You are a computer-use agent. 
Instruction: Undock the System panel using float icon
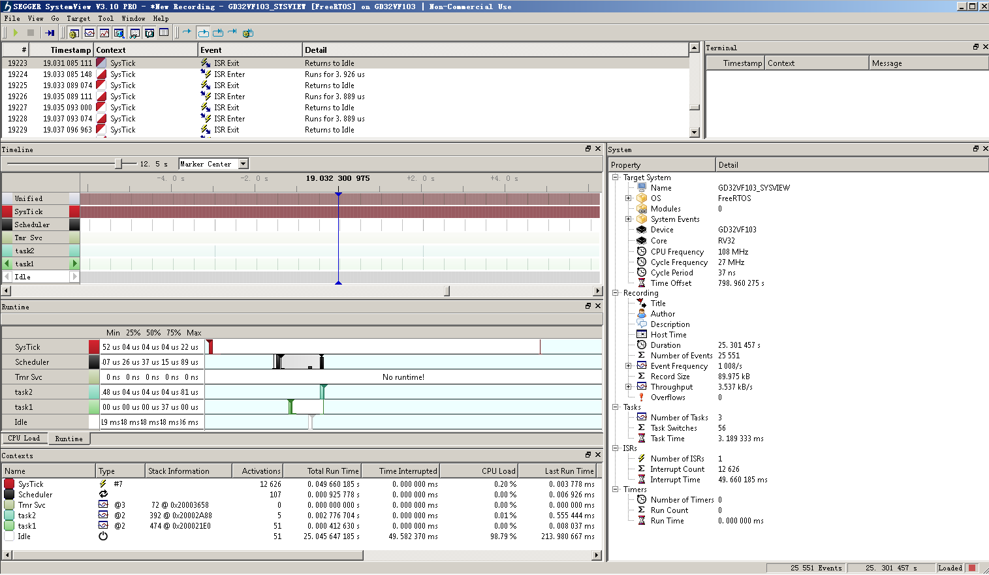click(x=976, y=149)
